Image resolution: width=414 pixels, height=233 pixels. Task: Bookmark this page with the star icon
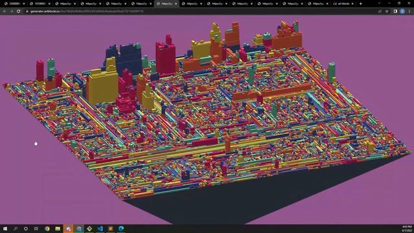[x=387, y=12]
